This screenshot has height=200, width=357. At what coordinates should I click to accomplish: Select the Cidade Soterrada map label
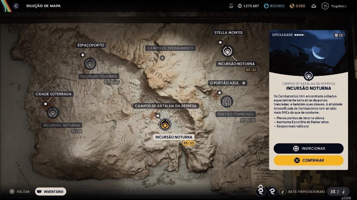(x=54, y=94)
